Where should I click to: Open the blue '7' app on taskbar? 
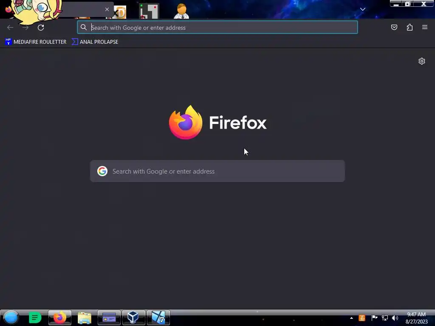pyautogui.click(x=158, y=318)
